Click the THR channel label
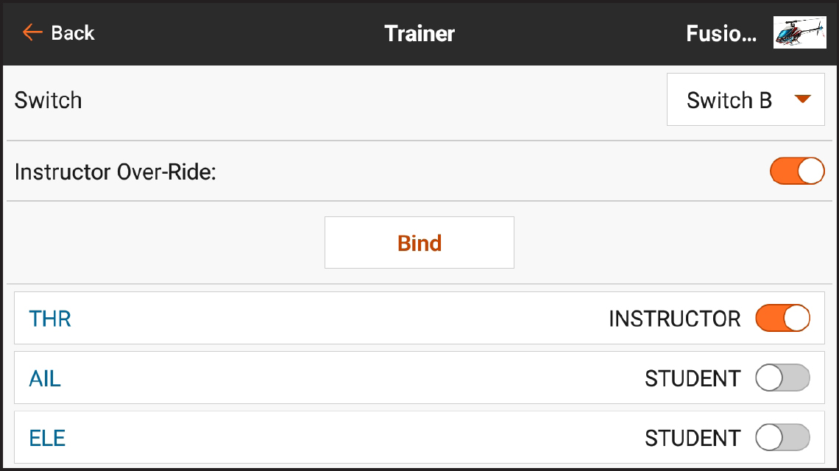Image resolution: width=839 pixels, height=471 pixels. [x=49, y=318]
